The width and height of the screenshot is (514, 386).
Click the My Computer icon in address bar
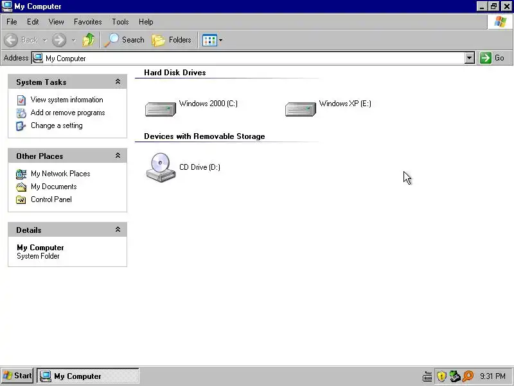click(x=38, y=58)
